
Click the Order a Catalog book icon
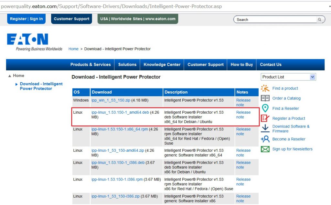tap(265, 98)
